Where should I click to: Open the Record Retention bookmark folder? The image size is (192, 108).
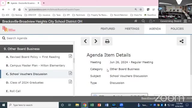coord(119,15)
